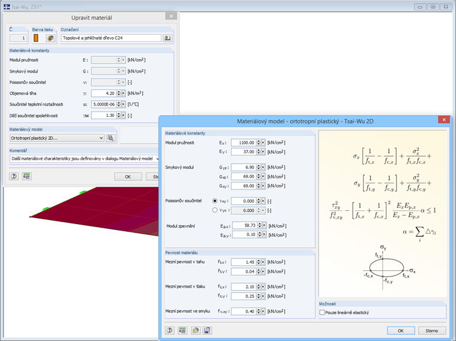
Task: Adjust Objemová tíha spinner arrows
Action: pos(119,93)
